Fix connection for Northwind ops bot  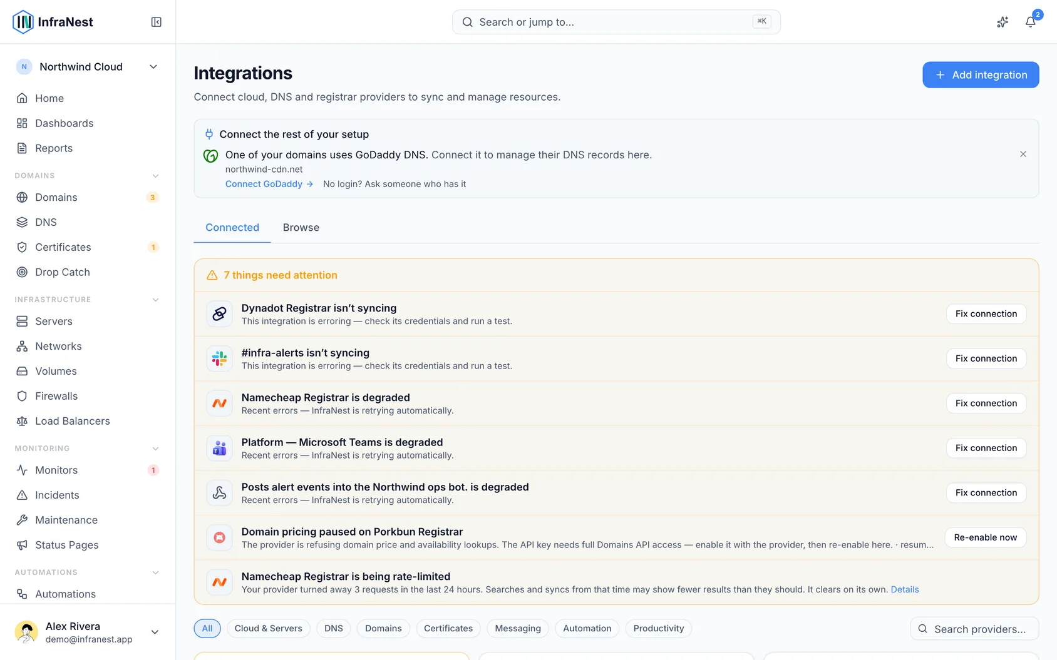pos(986,493)
